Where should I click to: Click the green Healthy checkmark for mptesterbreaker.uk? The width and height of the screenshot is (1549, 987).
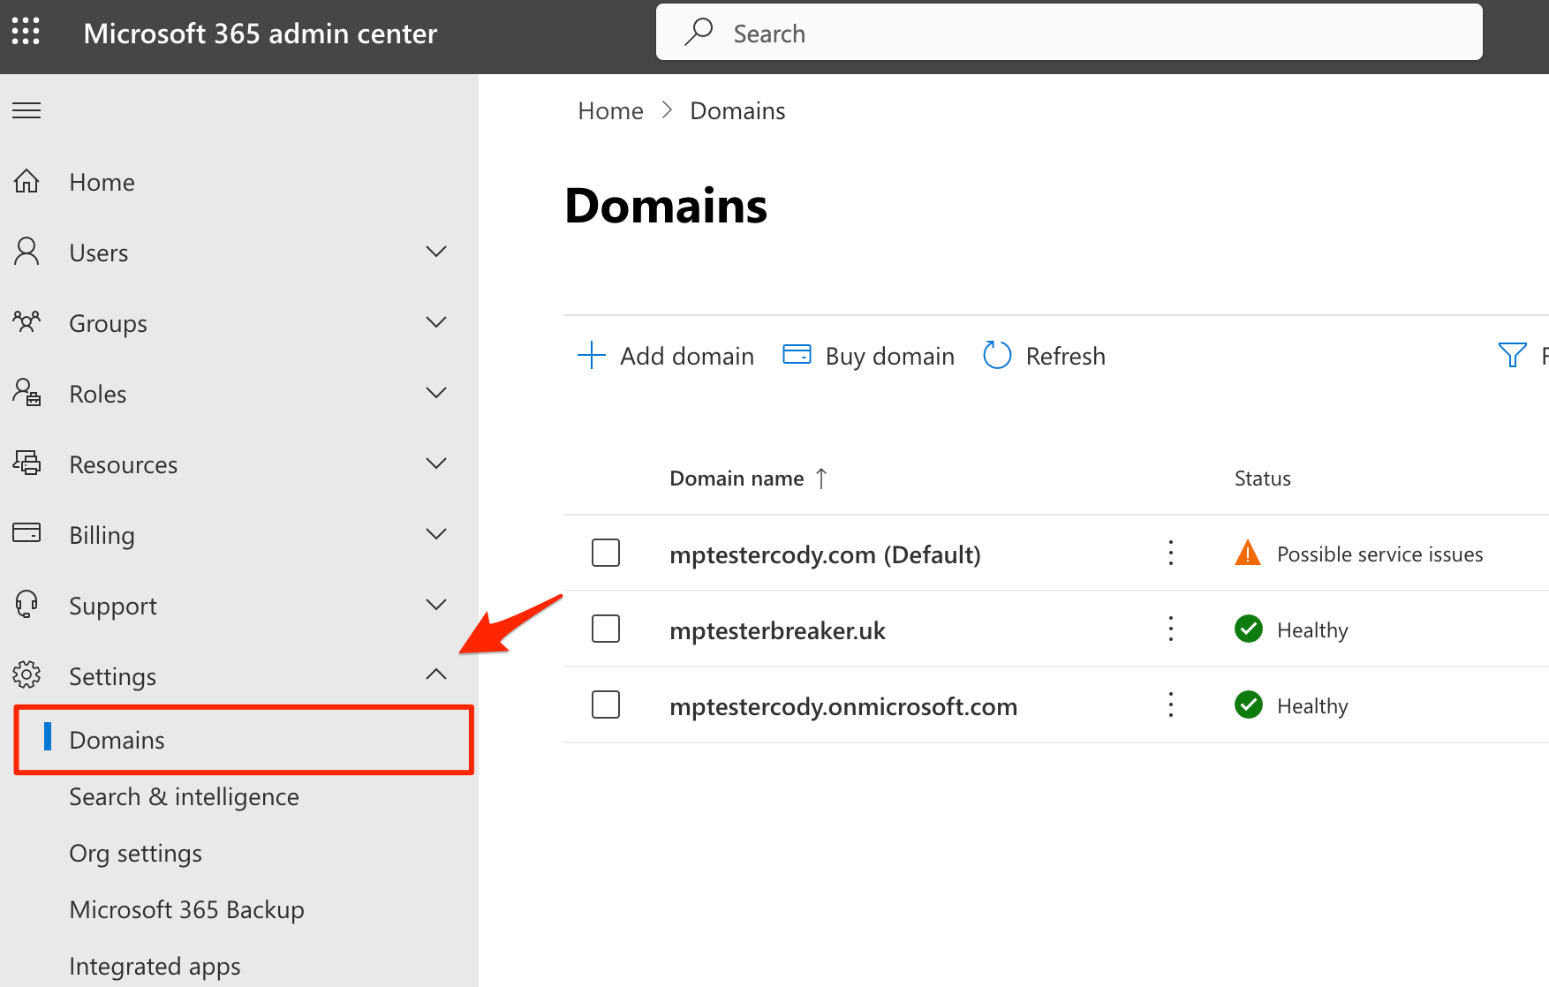coord(1249,629)
